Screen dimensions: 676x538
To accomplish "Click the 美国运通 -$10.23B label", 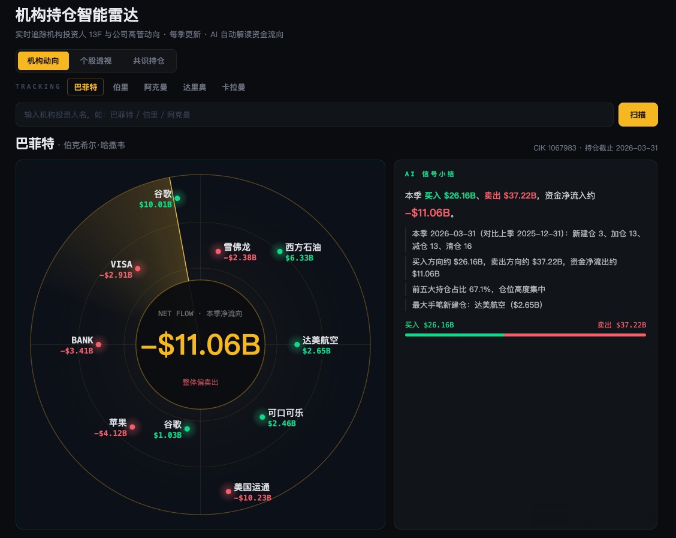I will (252, 492).
